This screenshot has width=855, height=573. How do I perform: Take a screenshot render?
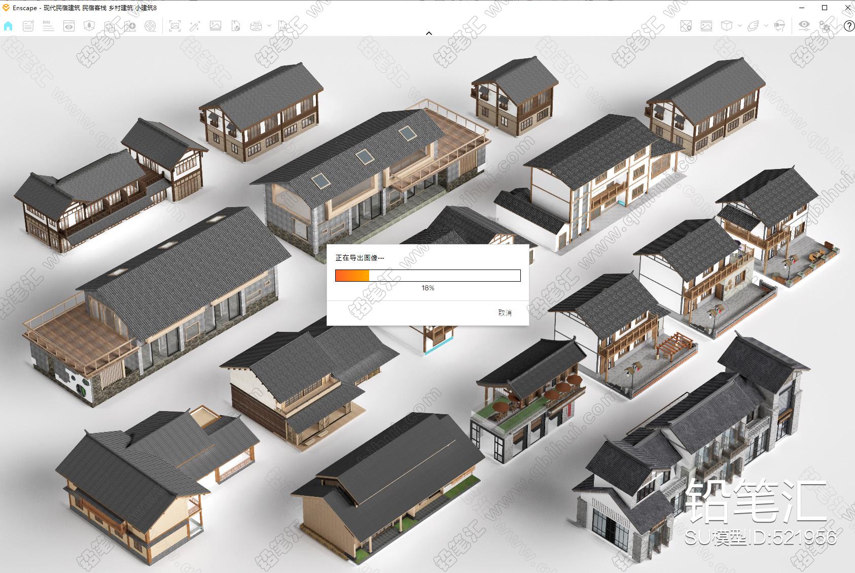click(174, 26)
